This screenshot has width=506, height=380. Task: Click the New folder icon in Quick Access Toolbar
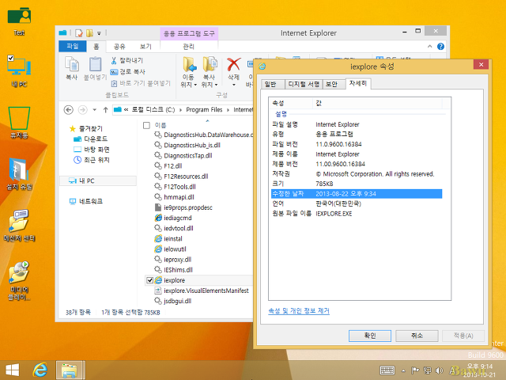[x=89, y=33]
